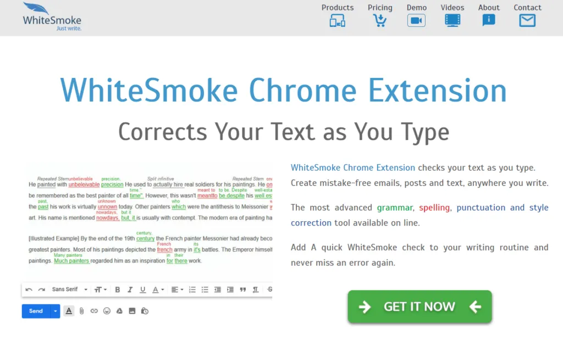Click the About info bubble icon
The image size is (563, 338).
tap(489, 20)
